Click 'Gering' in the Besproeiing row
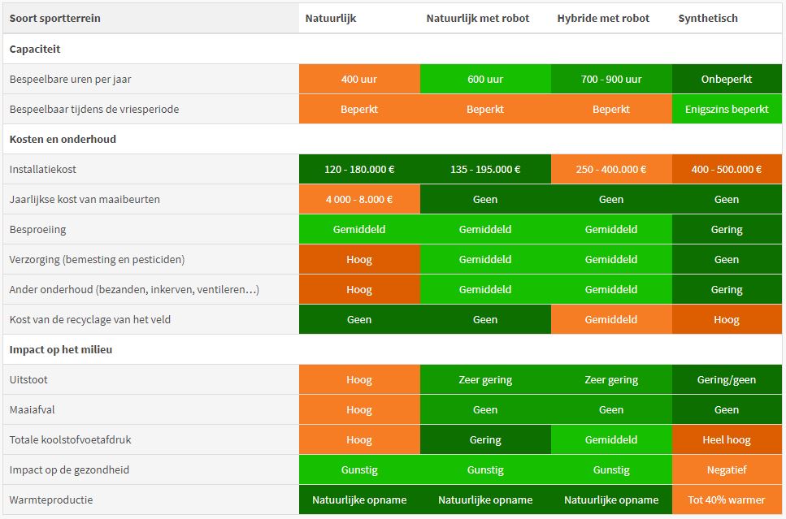The width and height of the screenshot is (786, 519). click(x=727, y=229)
